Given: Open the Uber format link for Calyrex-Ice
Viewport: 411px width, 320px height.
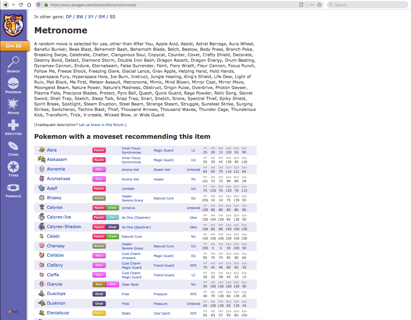Looking at the screenshot, I should pos(193,217).
